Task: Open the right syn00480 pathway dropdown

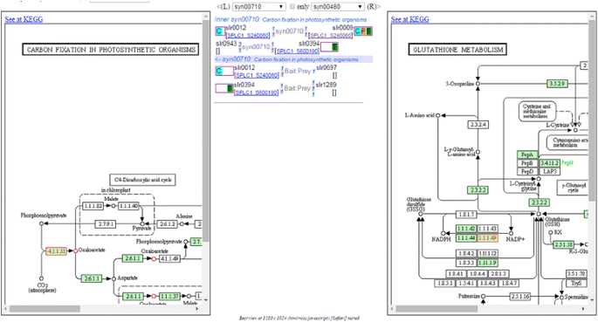Action: pos(338,7)
